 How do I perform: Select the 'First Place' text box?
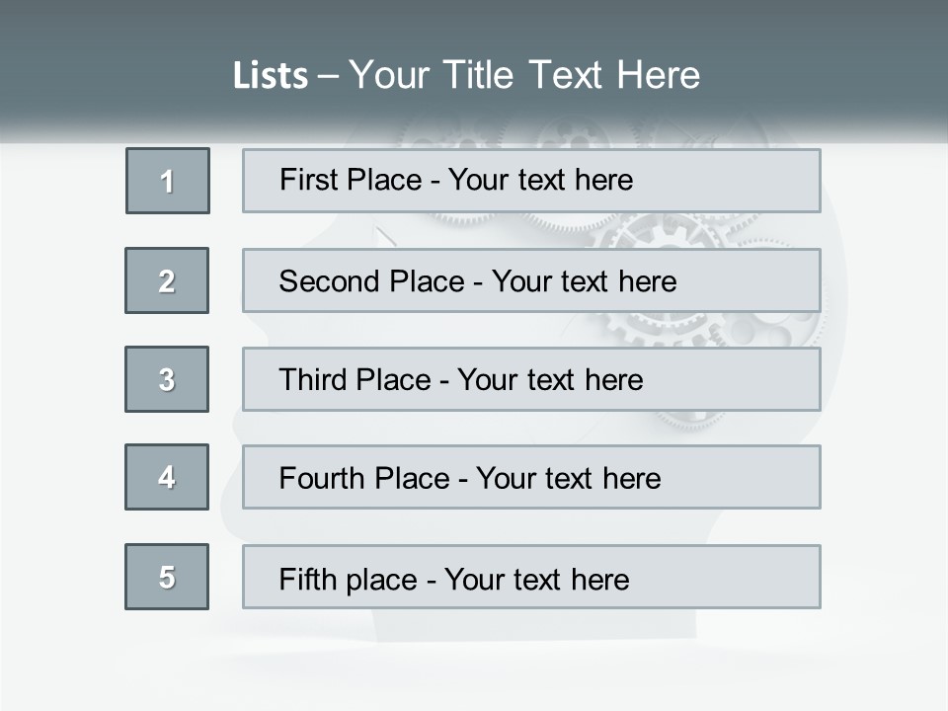tap(531, 181)
